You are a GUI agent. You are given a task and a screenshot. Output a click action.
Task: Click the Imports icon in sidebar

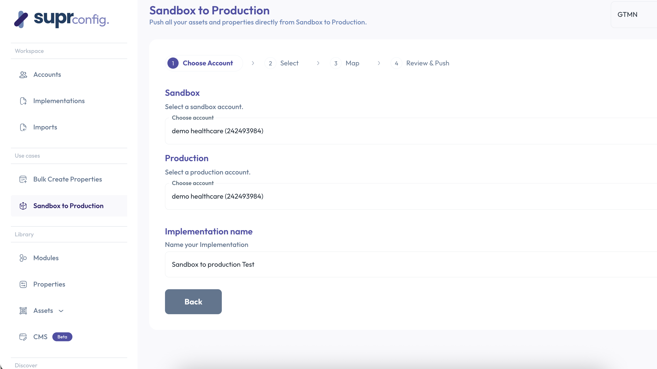pyautogui.click(x=23, y=127)
